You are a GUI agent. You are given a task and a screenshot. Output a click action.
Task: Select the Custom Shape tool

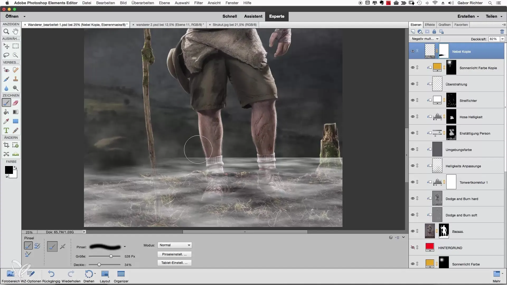pos(16,121)
